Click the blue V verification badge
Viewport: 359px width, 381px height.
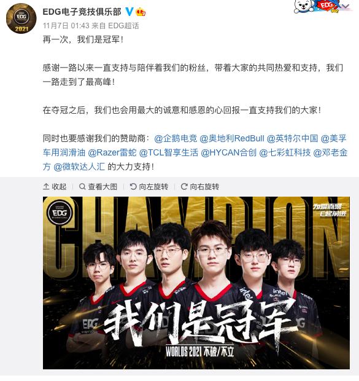click(x=129, y=12)
